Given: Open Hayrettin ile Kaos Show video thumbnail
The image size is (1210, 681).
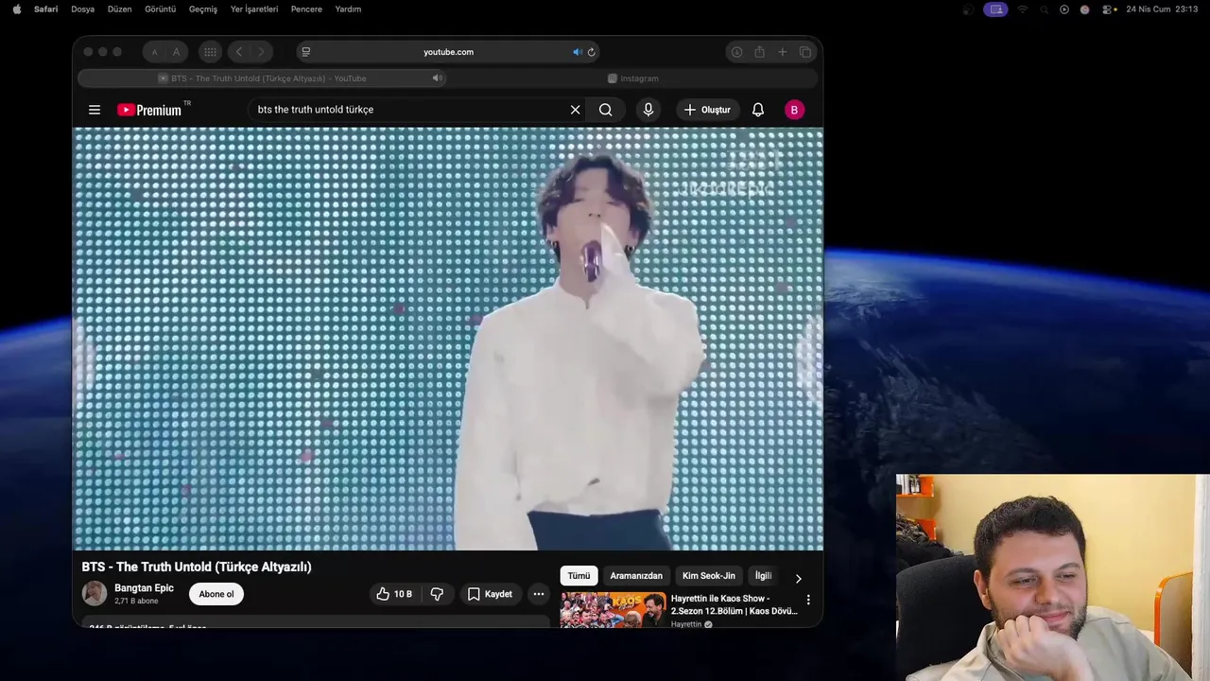Looking at the screenshot, I should [613, 610].
